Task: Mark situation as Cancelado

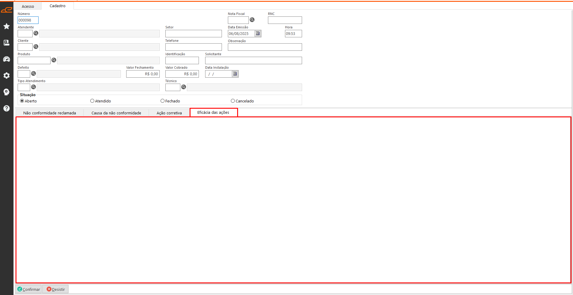Action: [x=233, y=101]
